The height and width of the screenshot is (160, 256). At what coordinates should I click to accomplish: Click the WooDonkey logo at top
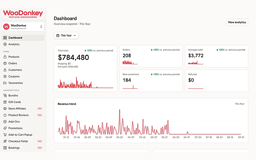[x=23, y=14]
